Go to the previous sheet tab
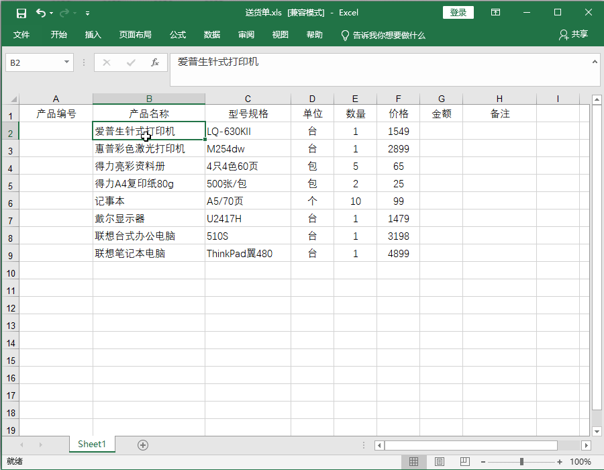 22,445
